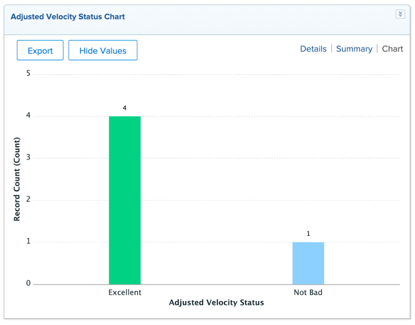This screenshot has width=415, height=325.
Task: Click the Adjusted Velocity Status axis title
Action: coord(216,302)
